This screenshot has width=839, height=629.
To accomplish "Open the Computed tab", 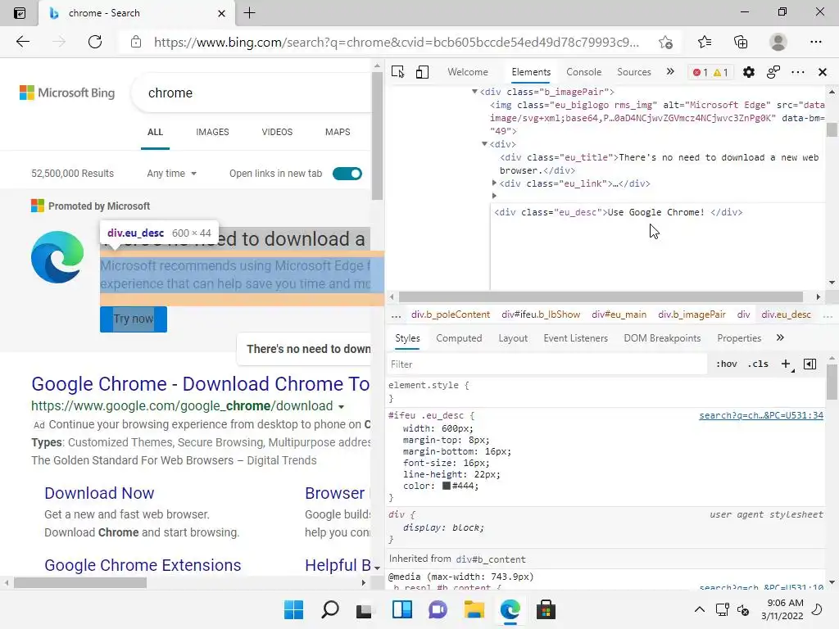I will pos(459,338).
